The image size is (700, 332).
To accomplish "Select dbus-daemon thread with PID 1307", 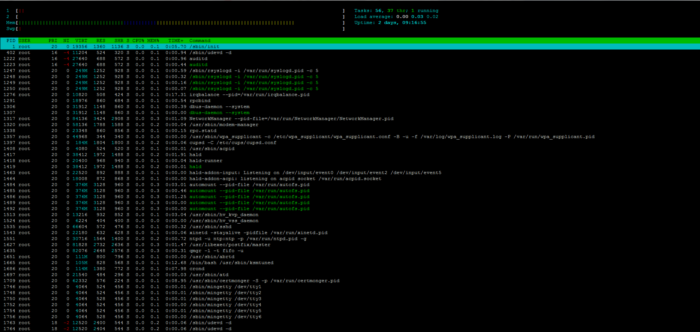I will (x=350, y=113).
